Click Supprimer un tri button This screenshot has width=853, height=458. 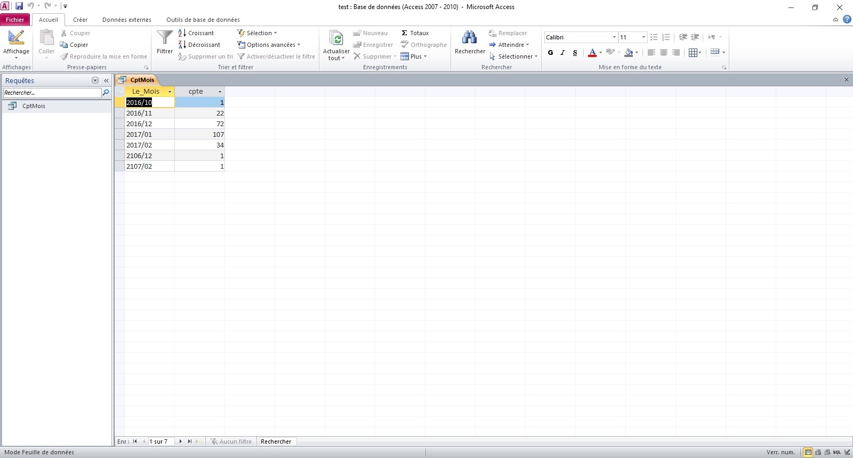(x=205, y=56)
